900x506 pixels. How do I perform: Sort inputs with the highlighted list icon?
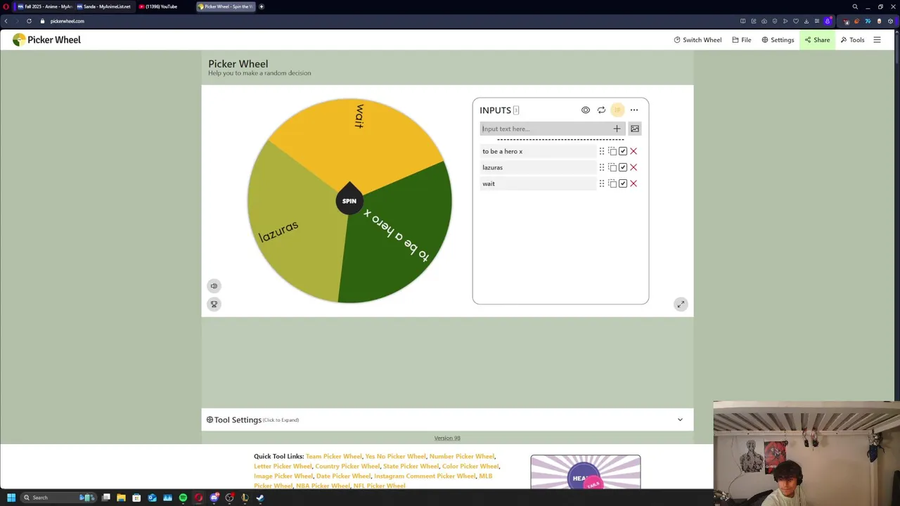click(617, 110)
